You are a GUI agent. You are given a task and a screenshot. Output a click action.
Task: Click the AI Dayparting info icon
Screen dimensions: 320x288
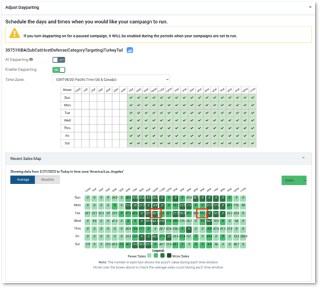pyautogui.click(x=31, y=59)
